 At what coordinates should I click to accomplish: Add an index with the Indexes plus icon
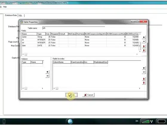pos(47,72)
